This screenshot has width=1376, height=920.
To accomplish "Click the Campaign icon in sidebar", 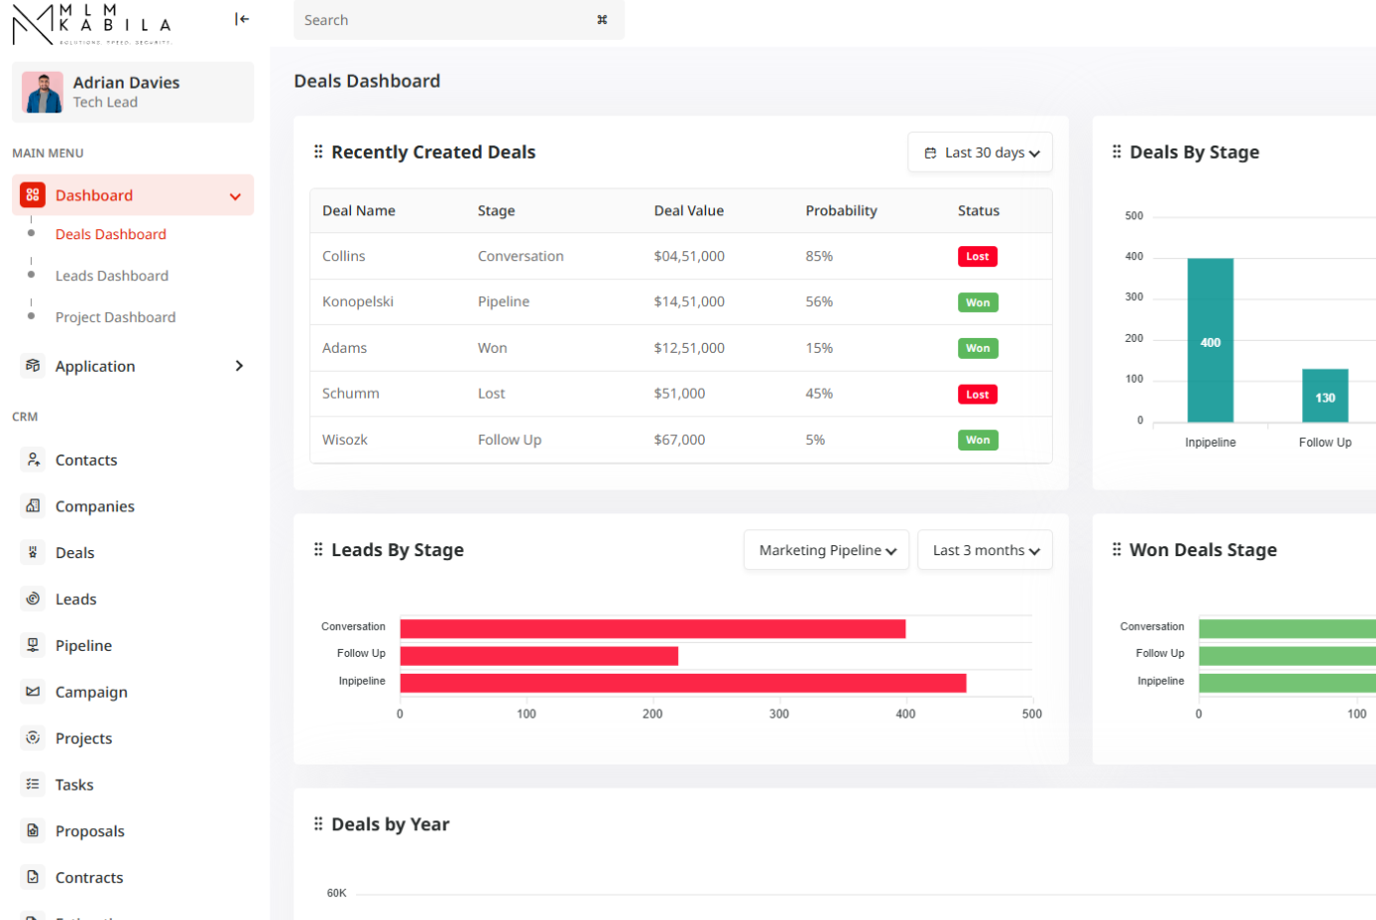I will tap(33, 691).
